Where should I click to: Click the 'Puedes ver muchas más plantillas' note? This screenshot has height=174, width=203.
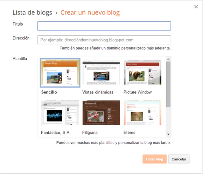114,143
